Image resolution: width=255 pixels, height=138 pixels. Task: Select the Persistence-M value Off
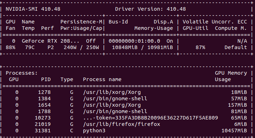[x=91, y=41]
